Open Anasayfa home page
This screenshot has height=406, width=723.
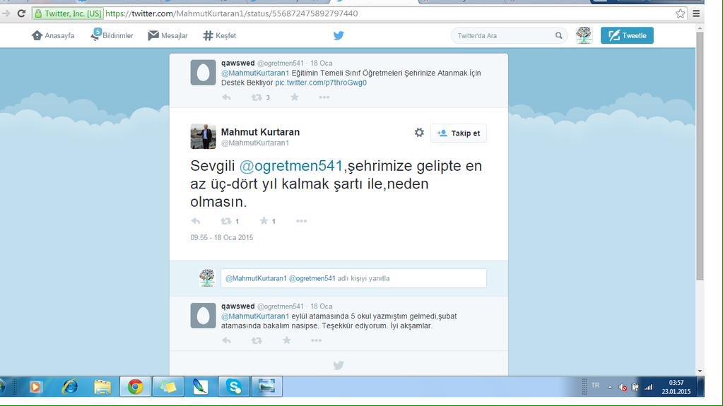point(52,35)
